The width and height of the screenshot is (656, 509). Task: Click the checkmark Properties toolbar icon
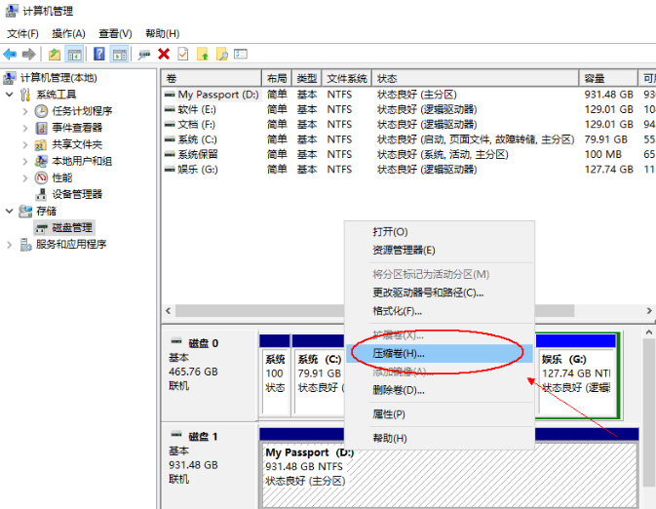(182, 55)
